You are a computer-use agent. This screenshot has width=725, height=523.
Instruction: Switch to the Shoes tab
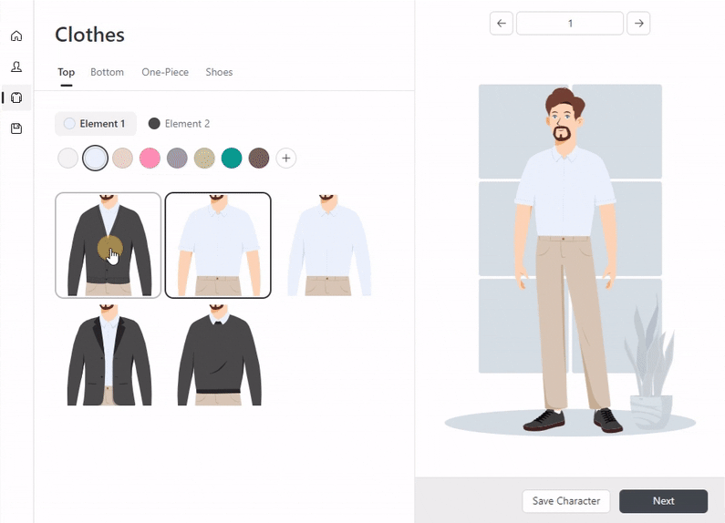219,72
